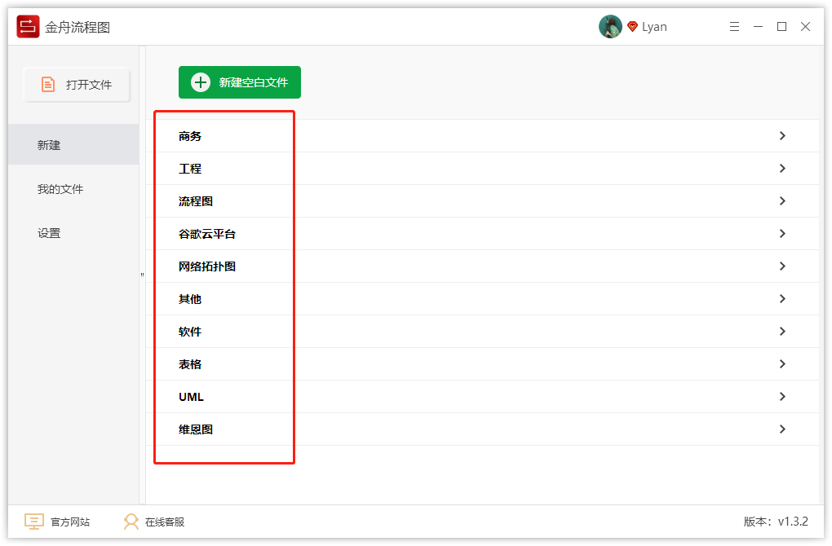
Task: Click the plus icon on 新建空白文件
Action: [x=201, y=82]
